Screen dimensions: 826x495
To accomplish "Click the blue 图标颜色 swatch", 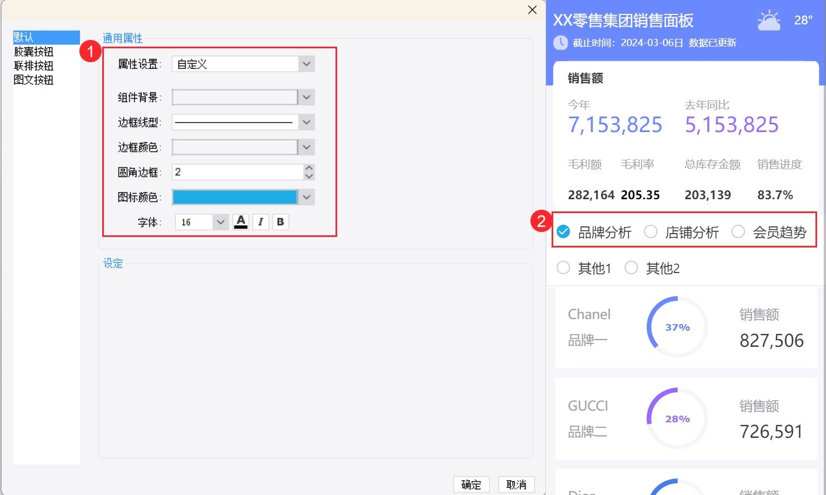I will tap(235, 197).
